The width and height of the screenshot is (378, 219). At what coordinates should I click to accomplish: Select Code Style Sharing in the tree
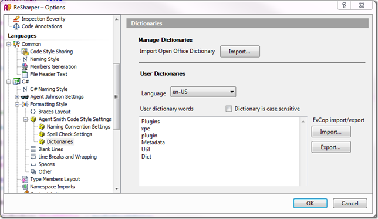(x=51, y=52)
